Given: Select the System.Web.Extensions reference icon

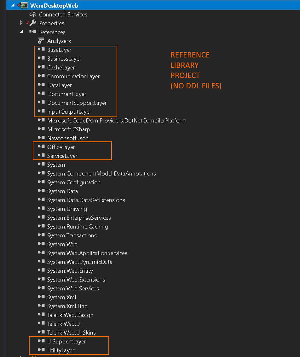Looking at the screenshot, I should pyautogui.click(x=42, y=279).
